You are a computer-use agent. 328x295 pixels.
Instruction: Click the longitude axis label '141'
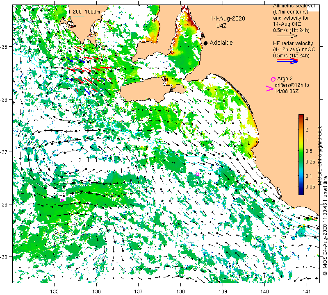307,291
